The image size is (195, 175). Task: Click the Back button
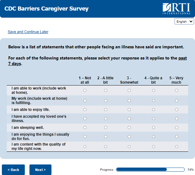click(x=13, y=170)
